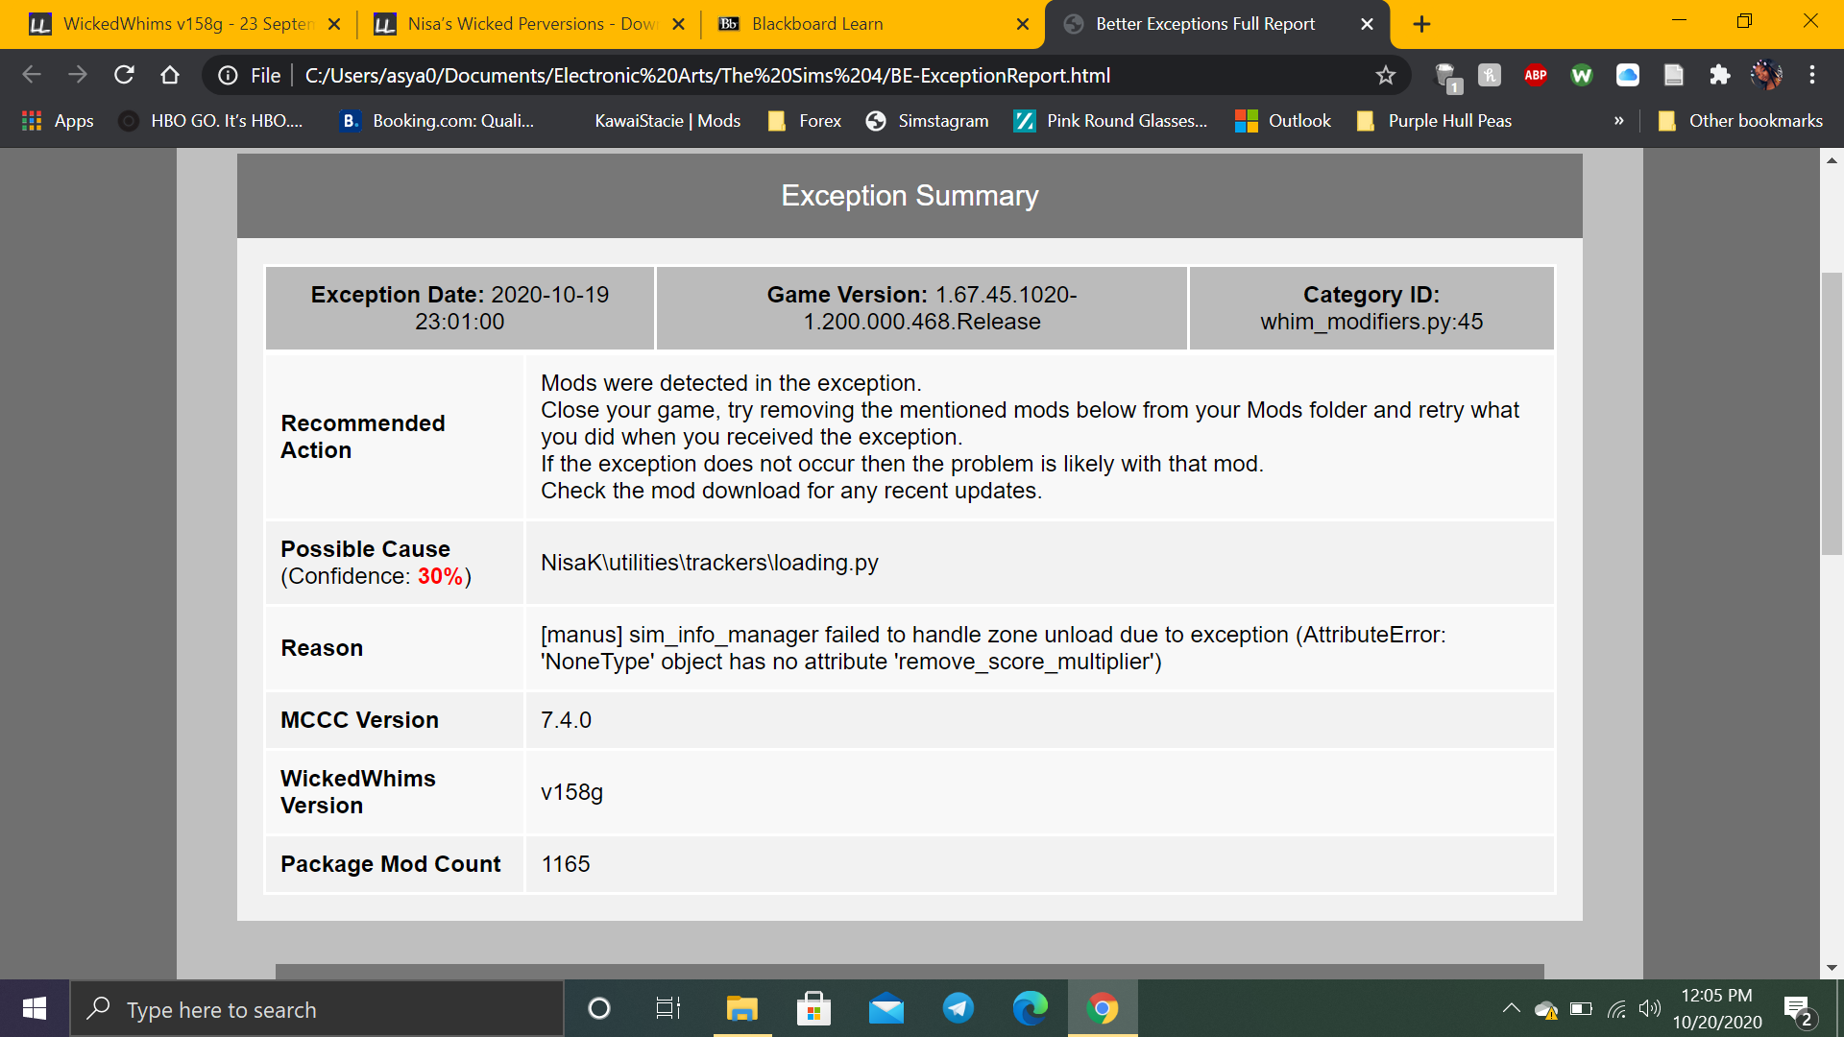This screenshot has height=1037, width=1844.
Task: Click the WickedWhims version v158g value
Action: point(571,792)
